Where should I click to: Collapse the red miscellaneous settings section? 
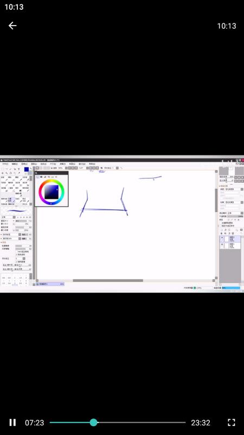click(3, 242)
